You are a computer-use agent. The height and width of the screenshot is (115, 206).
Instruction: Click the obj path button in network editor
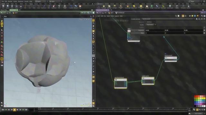pyautogui.click(x=104, y=13)
